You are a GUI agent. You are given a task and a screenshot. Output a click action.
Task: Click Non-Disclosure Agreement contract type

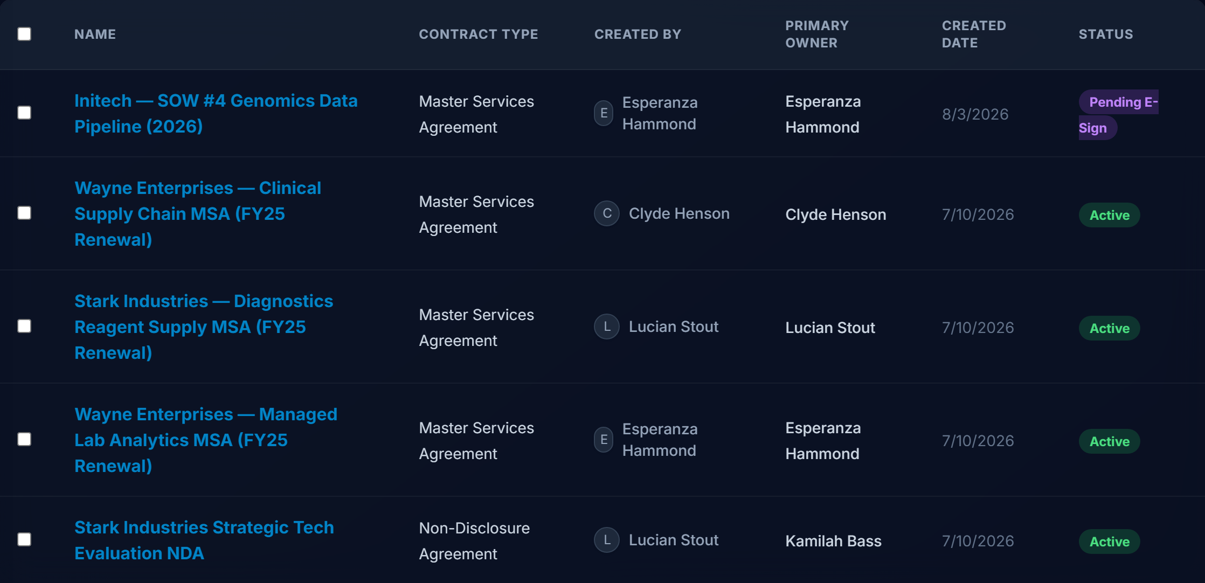pyautogui.click(x=475, y=541)
